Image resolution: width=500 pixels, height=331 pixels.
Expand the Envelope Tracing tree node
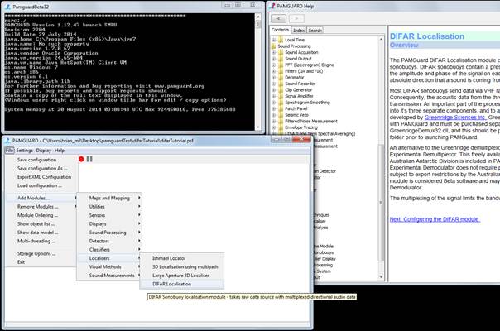[274, 127]
